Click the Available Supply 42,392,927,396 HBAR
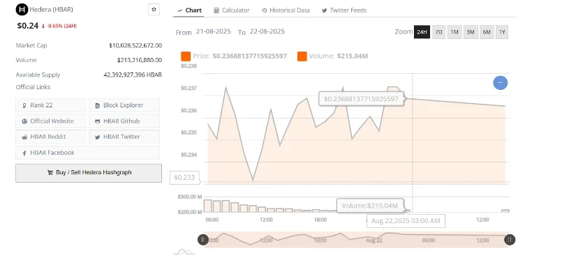The width and height of the screenshot is (576, 260). (x=133, y=75)
